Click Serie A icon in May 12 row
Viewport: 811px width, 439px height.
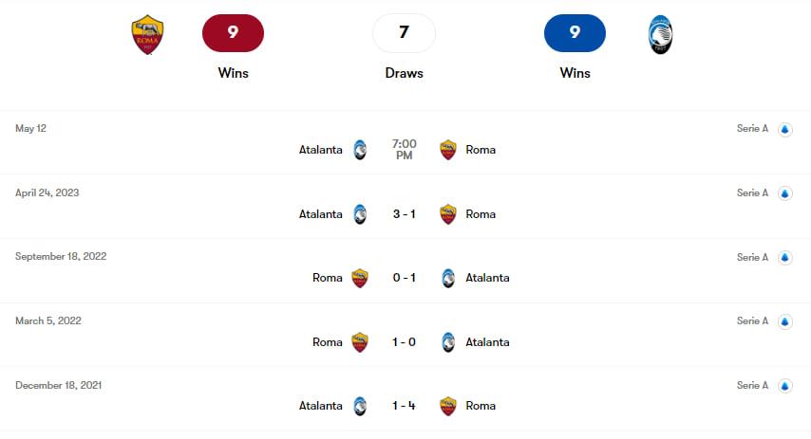pyautogui.click(x=785, y=129)
